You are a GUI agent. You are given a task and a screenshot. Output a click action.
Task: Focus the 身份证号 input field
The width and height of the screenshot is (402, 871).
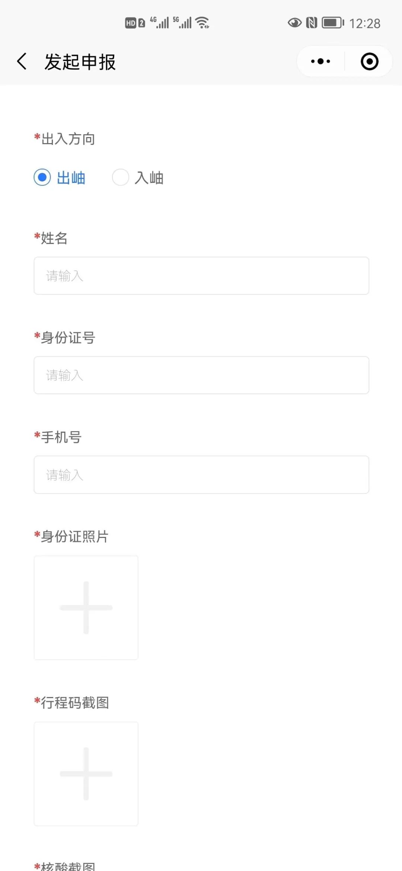point(201,375)
